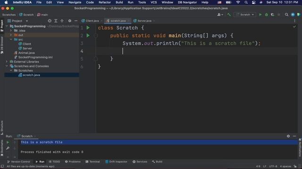Hide the Run tool window with minus icon
Image resolution: width=302 pixels, height=169 pixels.
(x=294, y=136)
